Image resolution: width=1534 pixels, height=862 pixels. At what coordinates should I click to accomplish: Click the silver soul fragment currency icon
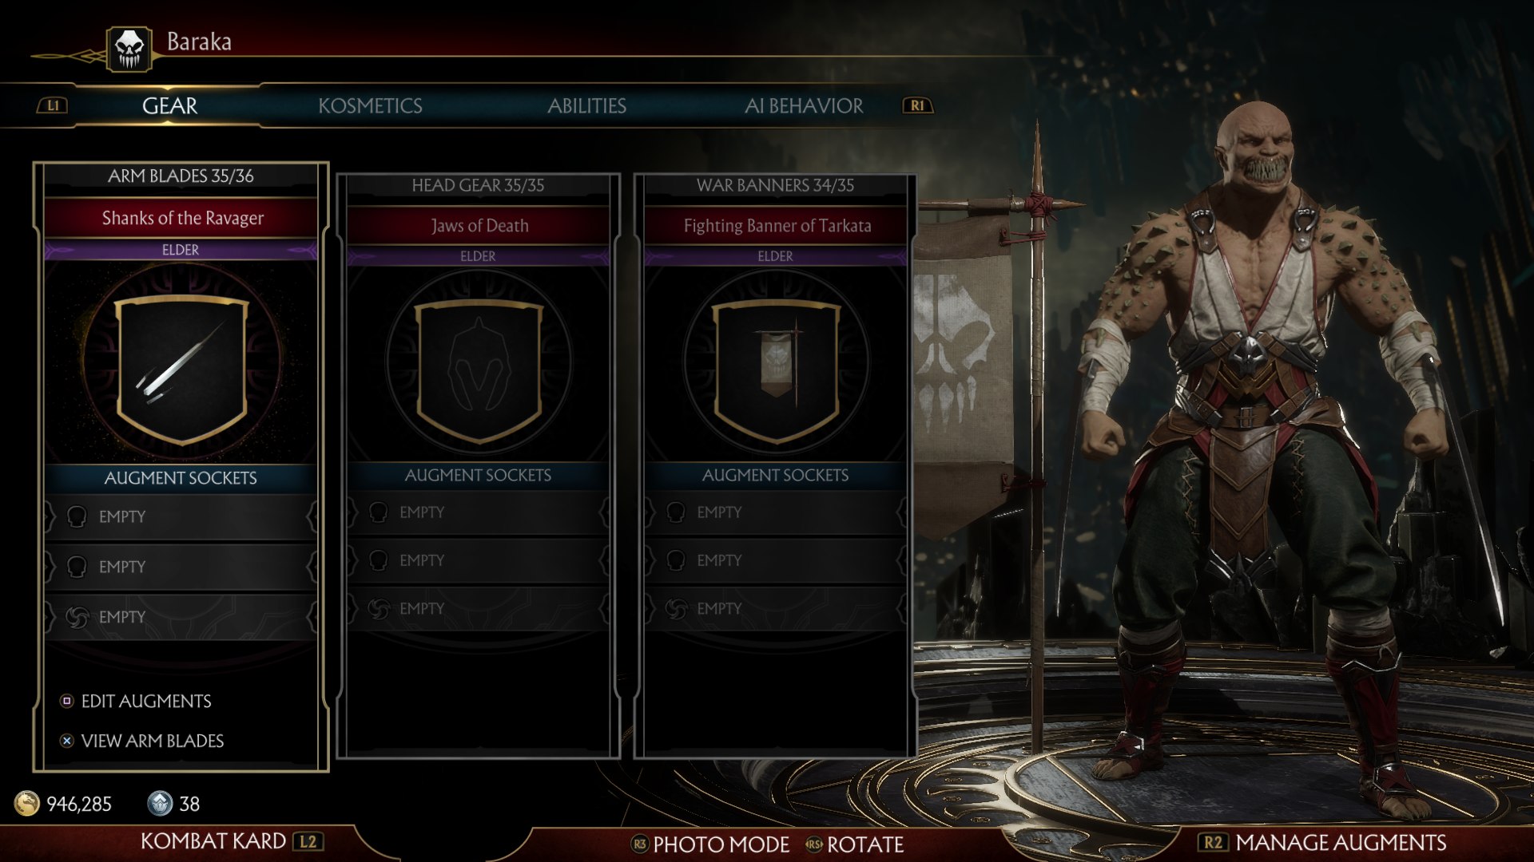[x=160, y=803]
